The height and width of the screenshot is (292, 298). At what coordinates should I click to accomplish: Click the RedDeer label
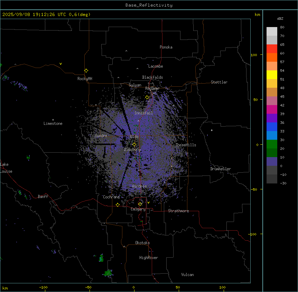click(152, 88)
